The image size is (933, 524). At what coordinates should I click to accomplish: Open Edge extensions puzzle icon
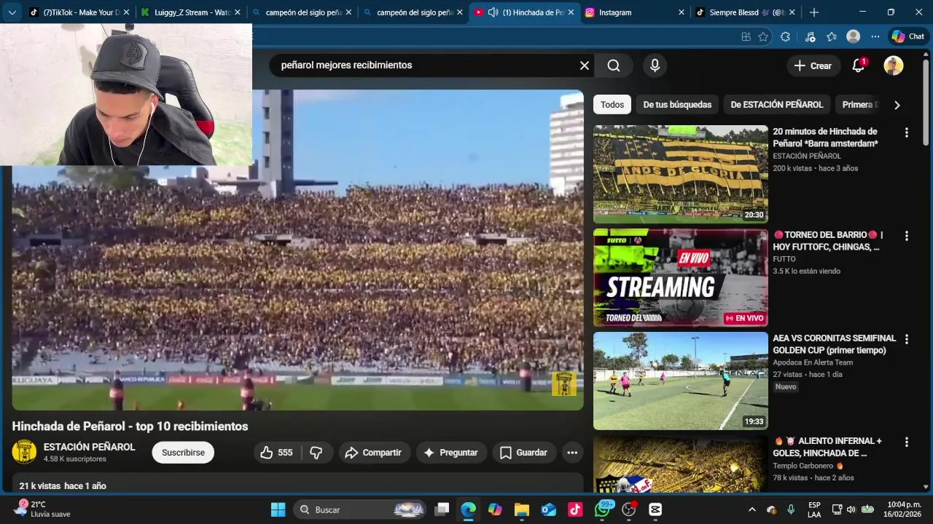click(x=785, y=36)
